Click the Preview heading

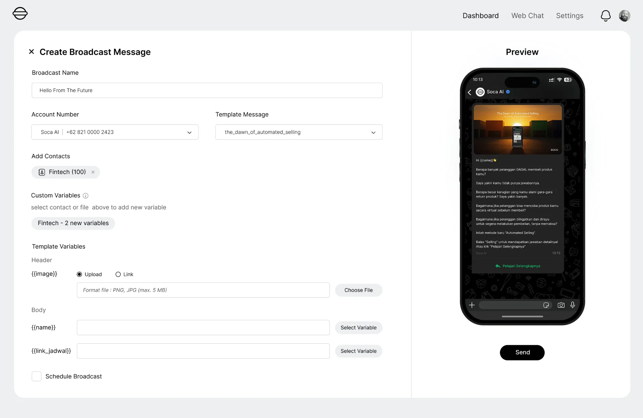(522, 52)
